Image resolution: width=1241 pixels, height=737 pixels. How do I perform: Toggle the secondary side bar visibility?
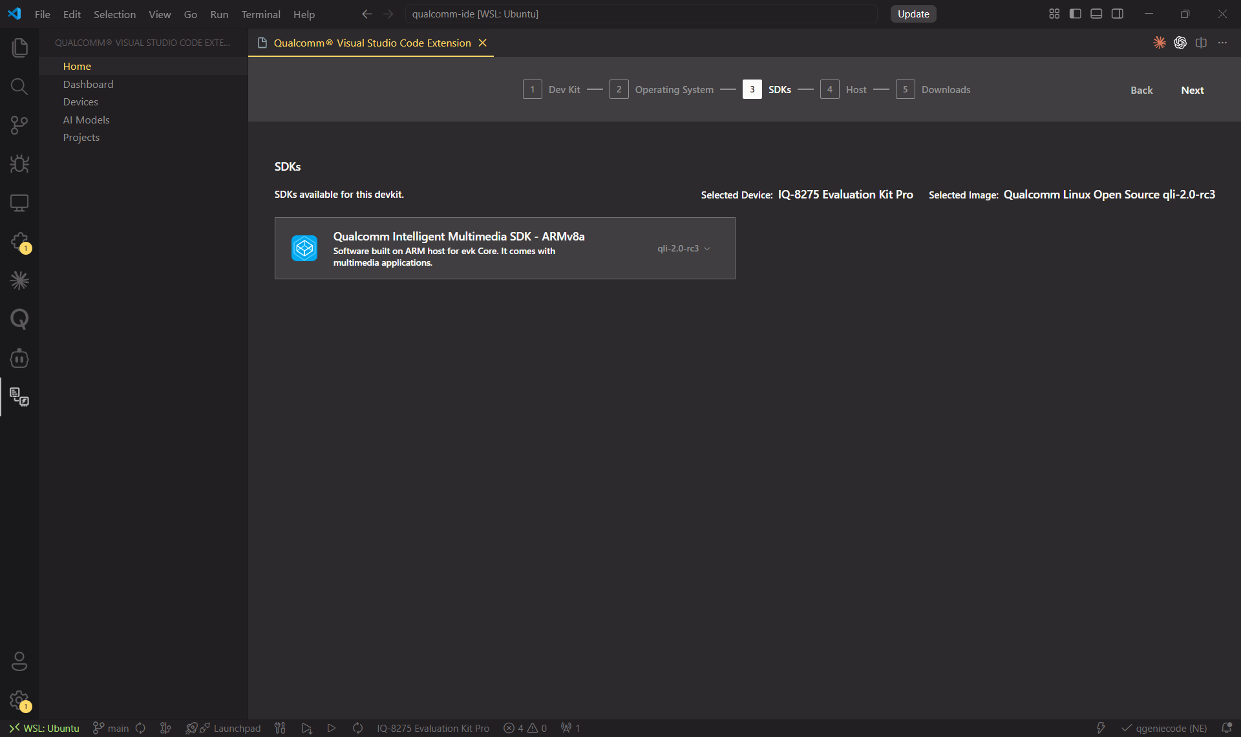point(1117,14)
